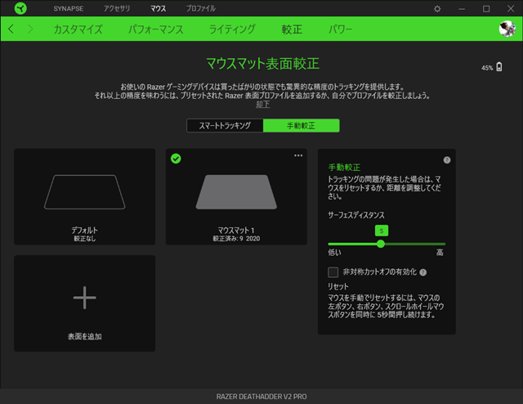Click the slider value badge showing 5
The width and height of the screenshot is (523, 404).
(x=382, y=231)
